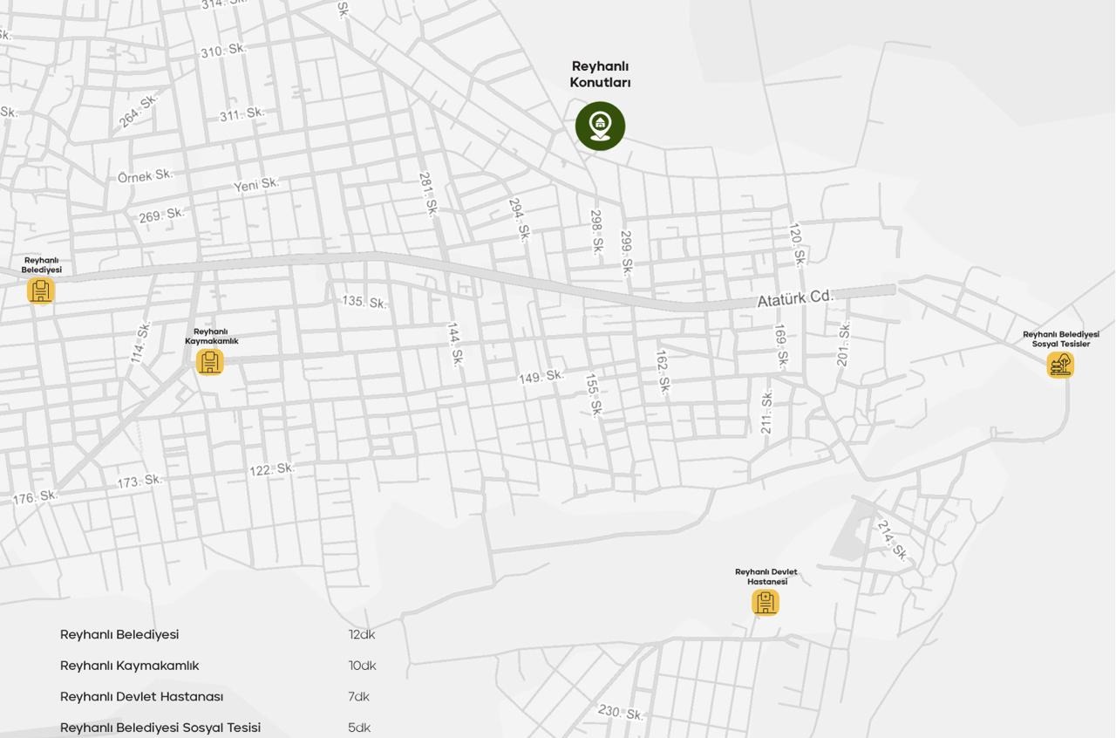Click the 294. Sk. street label
Image resolution: width=1116 pixels, height=738 pixels.
[x=519, y=220]
